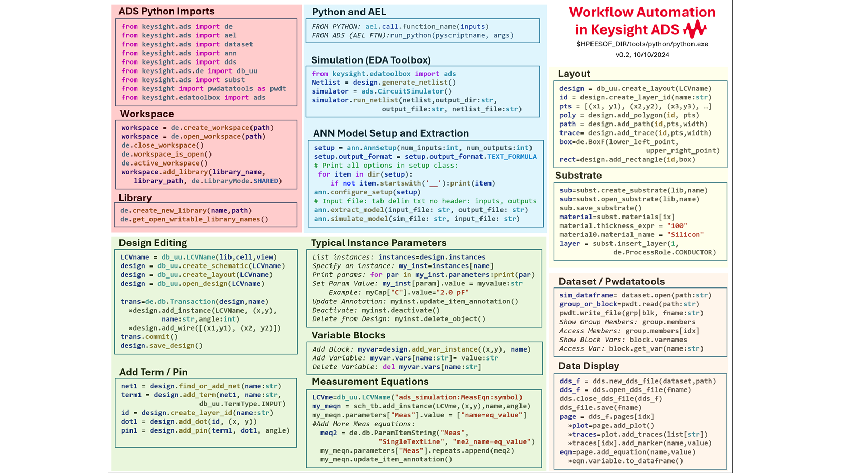
Task: Click the "Layout" section header
Action: 574,74
